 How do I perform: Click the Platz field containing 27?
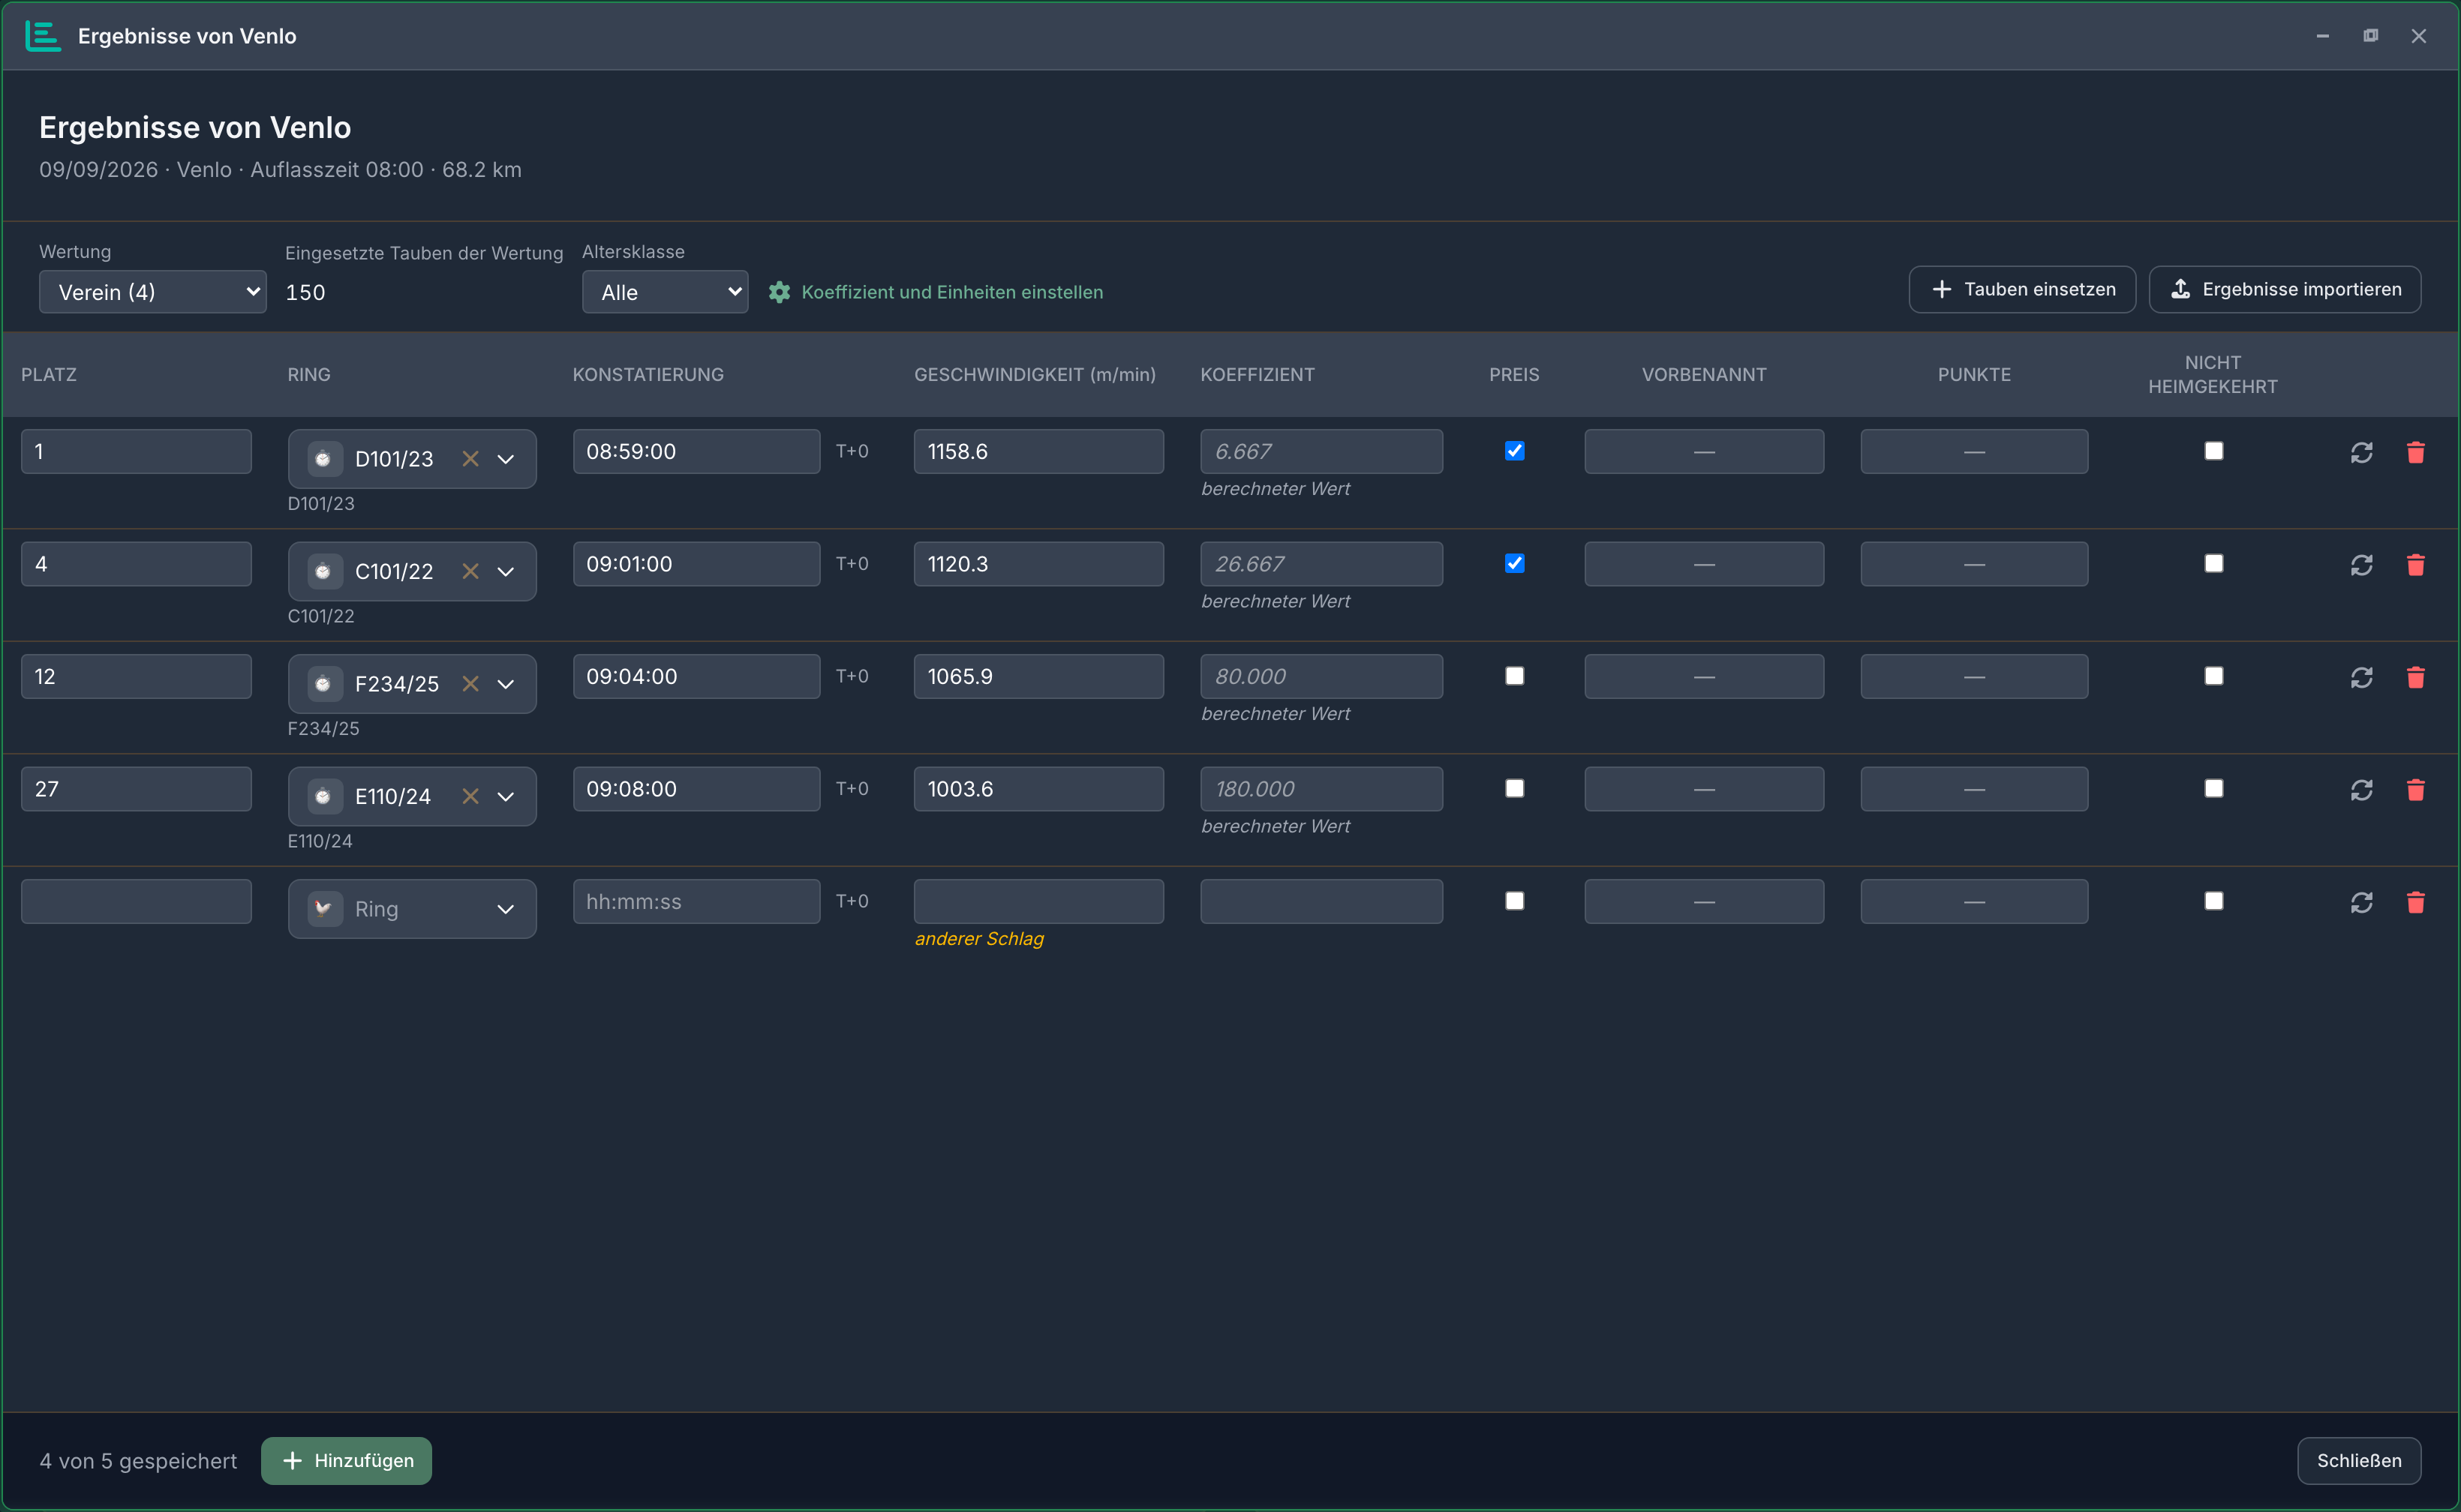(136, 789)
